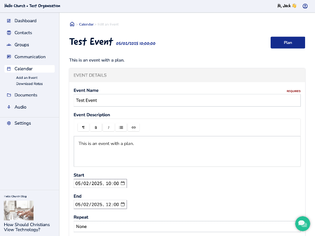Click Add an Event link
The height and width of the screenshot is (236, 315).
point(27,78)
